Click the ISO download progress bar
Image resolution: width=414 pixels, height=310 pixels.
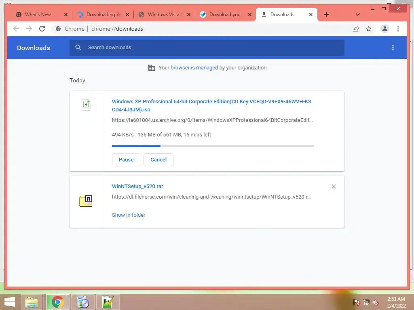tap(213, 146)
